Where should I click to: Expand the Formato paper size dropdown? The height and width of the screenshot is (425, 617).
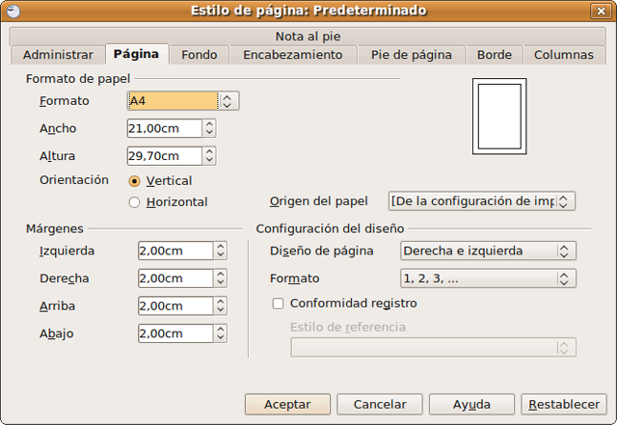tap(228, 101)
